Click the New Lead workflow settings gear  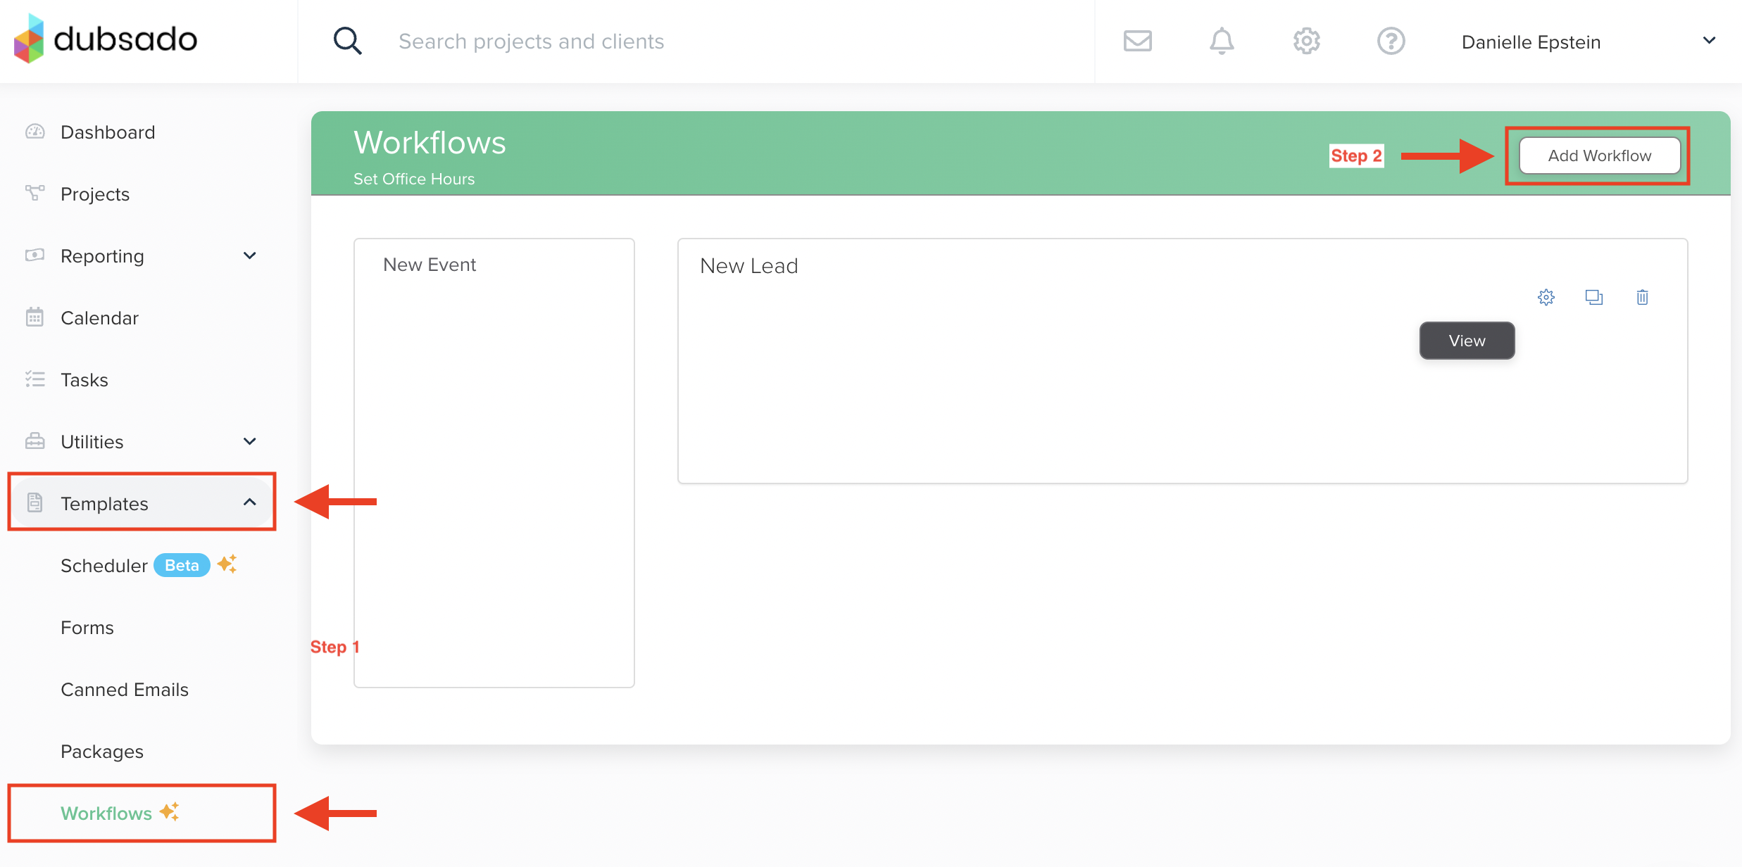pos(1546,298)
